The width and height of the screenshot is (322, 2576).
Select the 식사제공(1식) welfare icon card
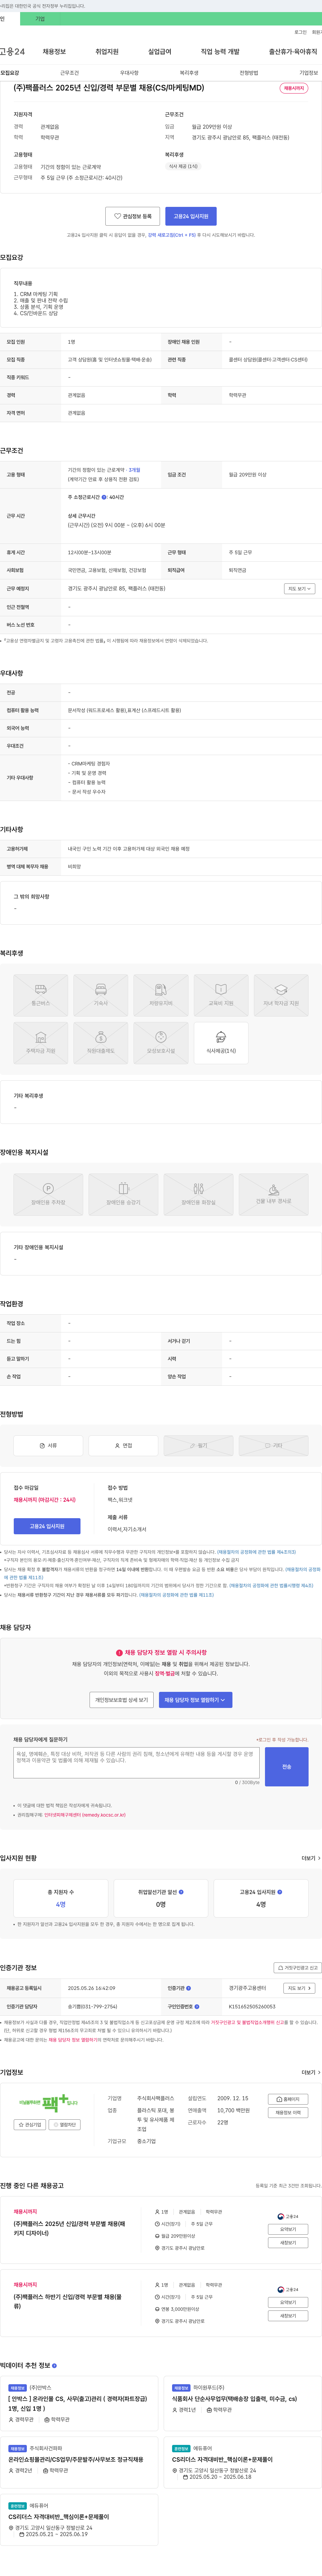point(221,1043)
